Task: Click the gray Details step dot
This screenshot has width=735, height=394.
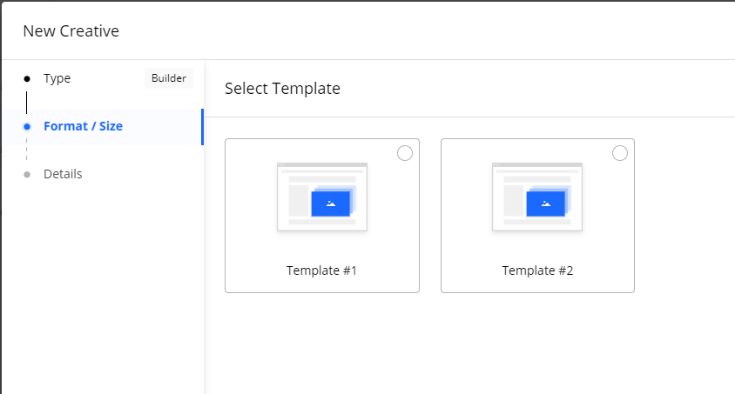Action: (x=27, y=174)
